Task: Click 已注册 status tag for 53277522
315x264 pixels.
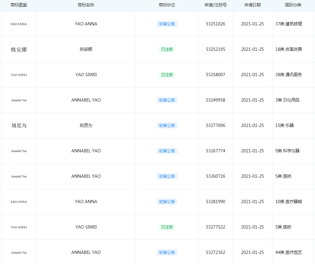Action: pos(167,227)
